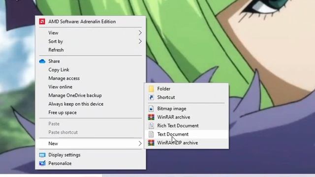Expand the New submenu arrow

140,144
